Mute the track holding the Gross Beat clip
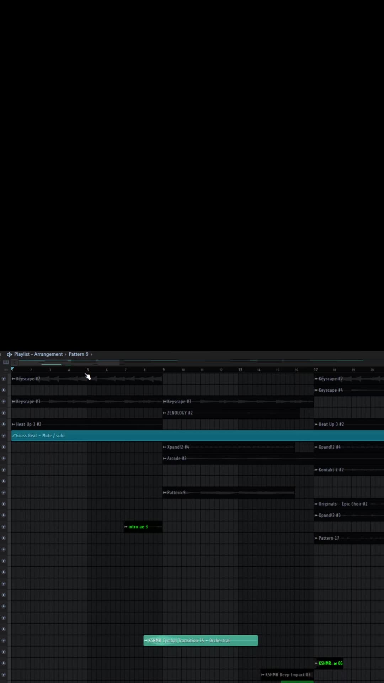 pyautogui.click(x=4, y=436)
